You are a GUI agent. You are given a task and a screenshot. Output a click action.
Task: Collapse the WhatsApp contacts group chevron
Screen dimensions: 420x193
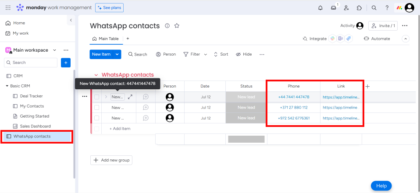[x=96, y=75]
